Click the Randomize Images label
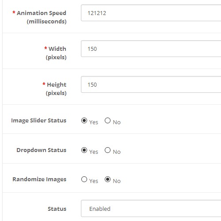The height and width of the screenshot is (221, 221). 39,179
